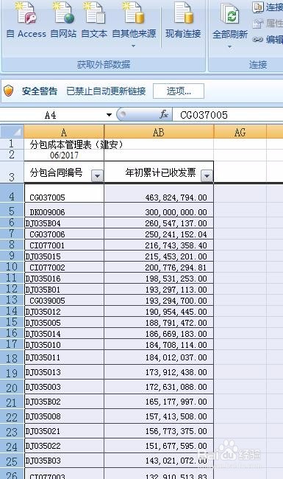Select cell containing DJ035005

point(64,322)
